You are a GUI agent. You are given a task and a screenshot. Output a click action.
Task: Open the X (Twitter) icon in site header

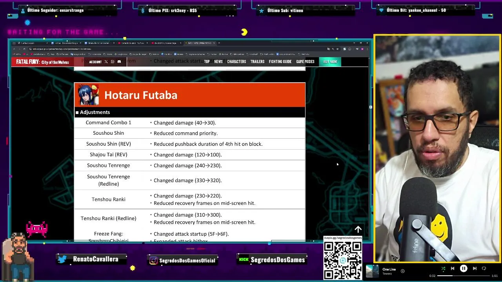click(106, 62)
